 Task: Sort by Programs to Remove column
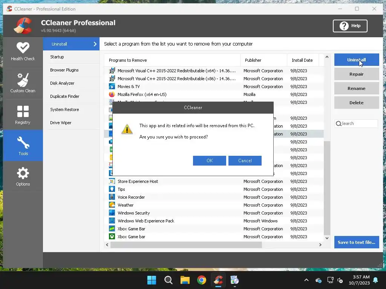[x=172, y=60]
